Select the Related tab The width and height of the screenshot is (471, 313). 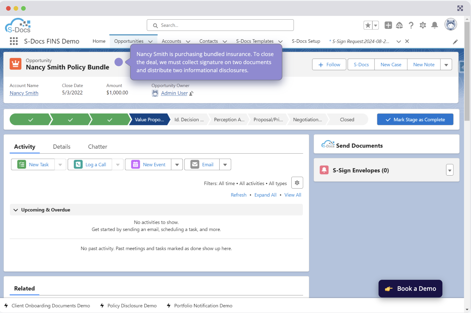25,288
